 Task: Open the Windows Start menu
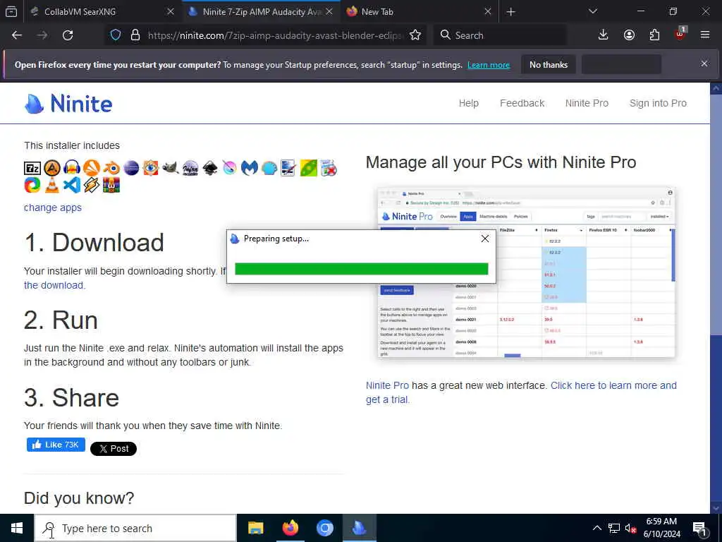(17, 528)
